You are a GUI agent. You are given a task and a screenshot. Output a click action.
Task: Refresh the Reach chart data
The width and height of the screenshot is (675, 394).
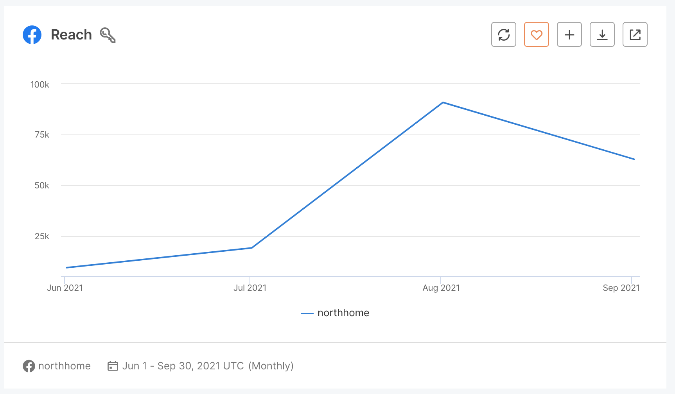(x=503, y=34)
